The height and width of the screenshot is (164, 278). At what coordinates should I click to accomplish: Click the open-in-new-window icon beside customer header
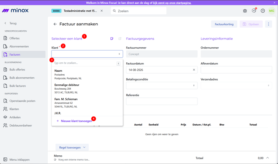(x=120, y=39)
